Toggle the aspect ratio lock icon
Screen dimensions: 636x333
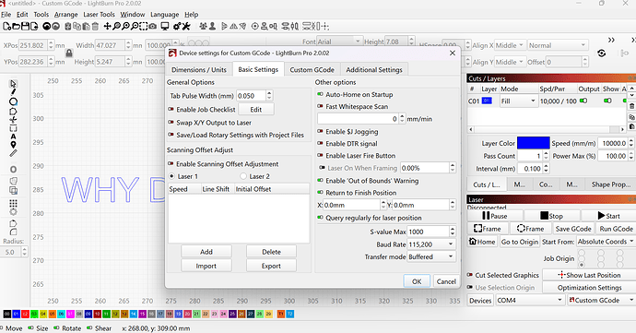click(69, 54)
